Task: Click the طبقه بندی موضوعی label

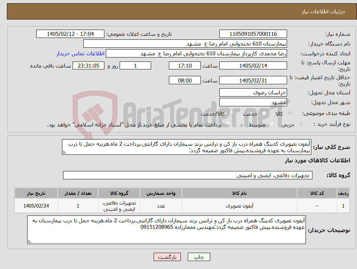Action: point(326,113)
